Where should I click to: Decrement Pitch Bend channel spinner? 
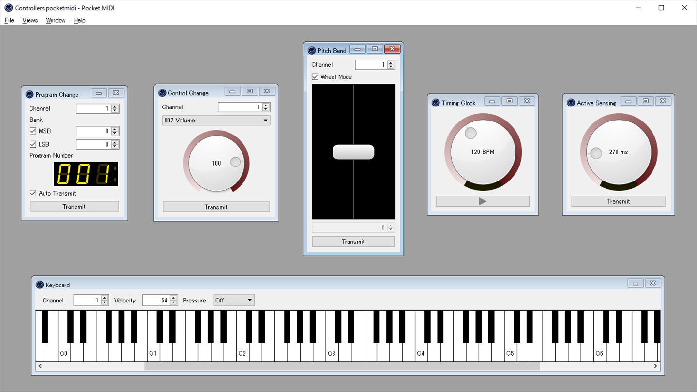coord(391,67)
